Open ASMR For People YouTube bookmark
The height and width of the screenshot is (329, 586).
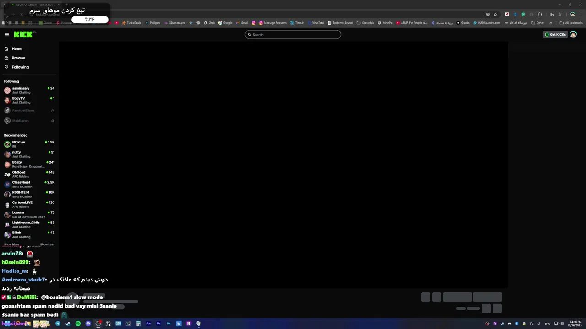pos(412,22)
